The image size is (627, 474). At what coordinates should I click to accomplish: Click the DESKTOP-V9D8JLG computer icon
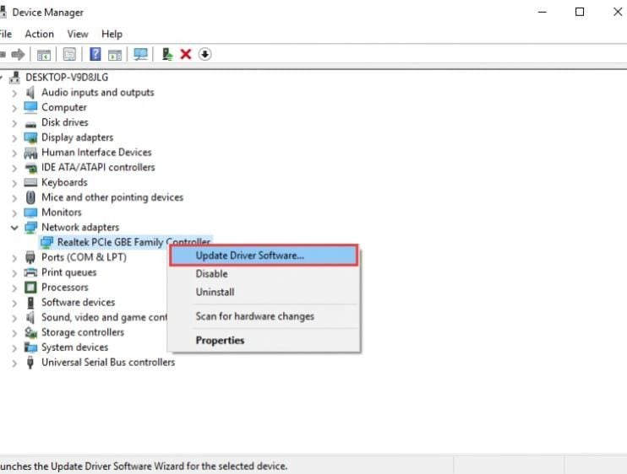point(14,78)
